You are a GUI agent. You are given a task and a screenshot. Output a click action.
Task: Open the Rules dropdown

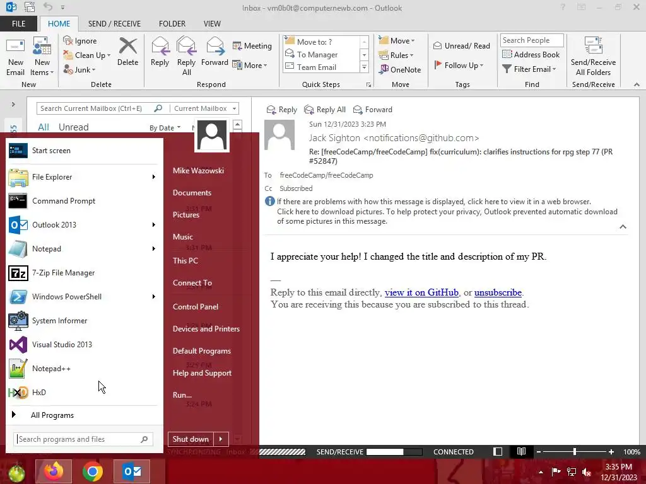pos(396,55)
